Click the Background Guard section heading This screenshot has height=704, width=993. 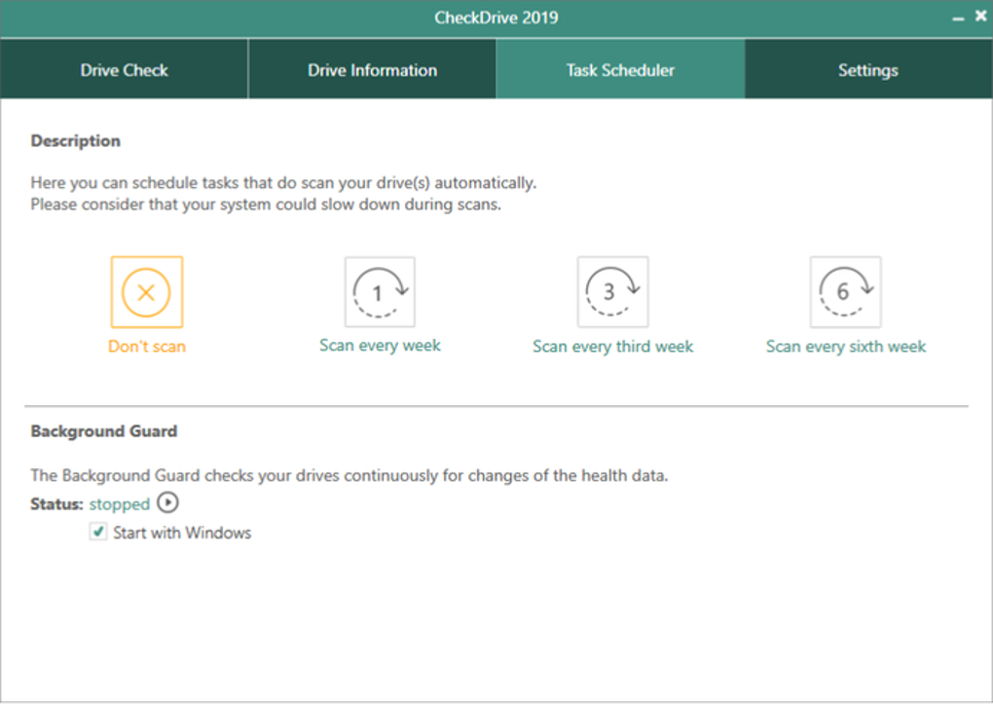(x=104, y=430)
